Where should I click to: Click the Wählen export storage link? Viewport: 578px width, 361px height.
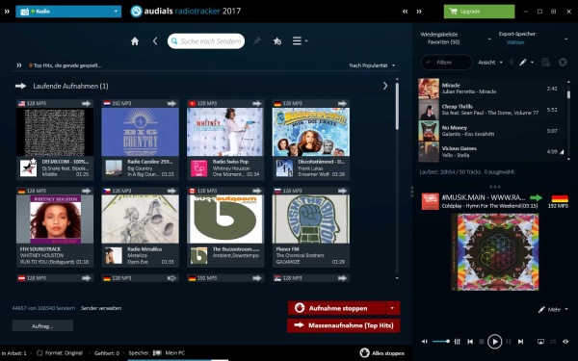[x=515, y=42]
